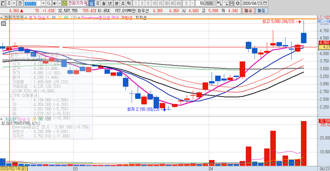Click the 최저 2,155 (03/23) marker label

[143, 109]
